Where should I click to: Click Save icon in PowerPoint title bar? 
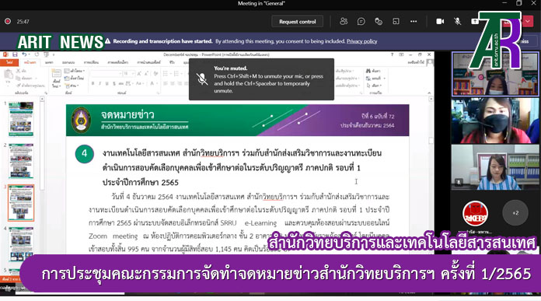[x=15, y=54]
